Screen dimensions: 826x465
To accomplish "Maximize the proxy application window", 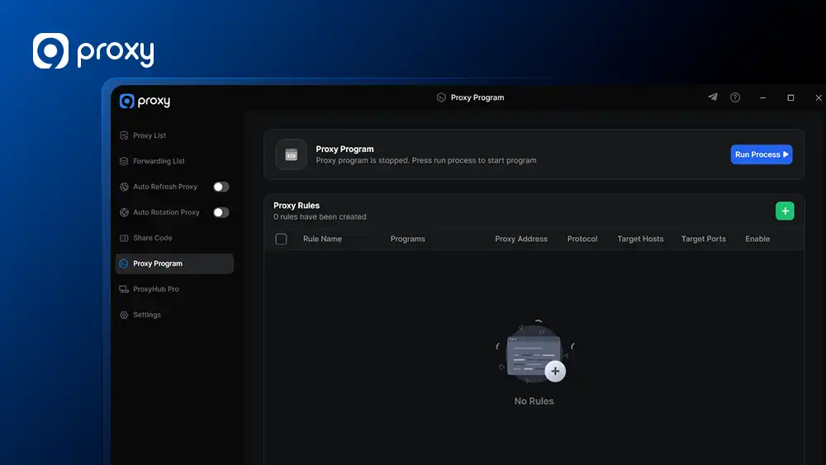I will point(790,97).
